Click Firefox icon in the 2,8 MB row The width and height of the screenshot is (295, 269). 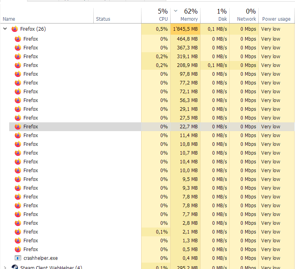[18, 223]
